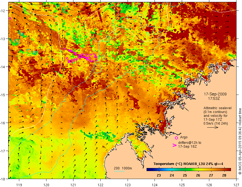242x187 pixels.
Task: Click the Argo float circle marker near top-left
Action: coord(10,18)
